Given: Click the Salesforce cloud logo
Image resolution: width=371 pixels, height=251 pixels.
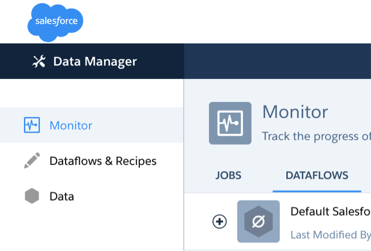Looking at the screenshot, I should [55, 22].
